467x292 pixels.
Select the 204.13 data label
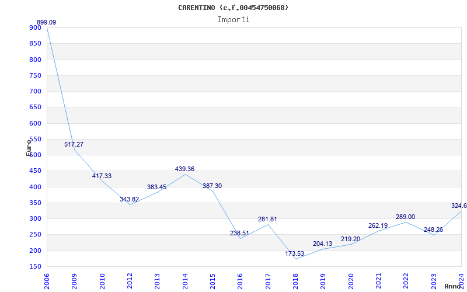coord(323,244)
